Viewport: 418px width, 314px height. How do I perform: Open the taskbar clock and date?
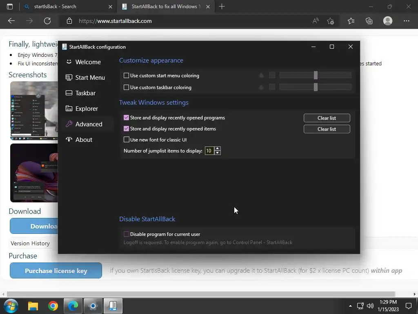coord(388,306)
